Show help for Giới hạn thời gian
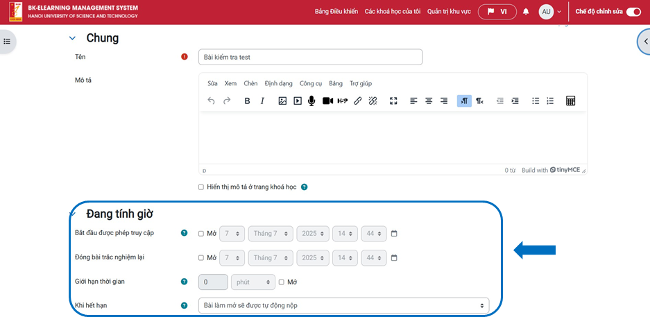Image resolution: width=650 pixels, height=317 pixels. pyautogui.click(x=184, y=282)
